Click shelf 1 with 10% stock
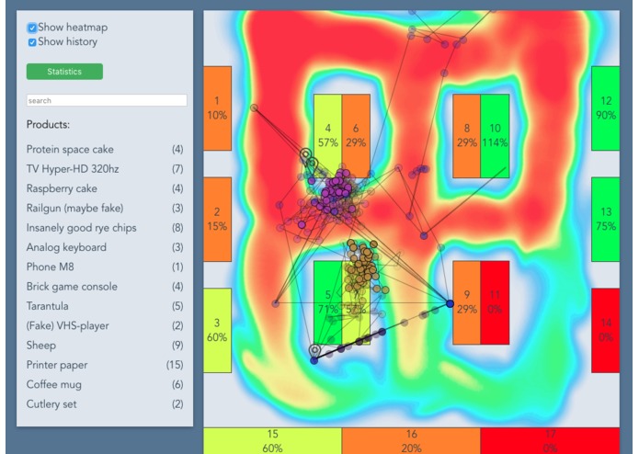639x454 pixels. pyautogui.click(x=217, y=108)
